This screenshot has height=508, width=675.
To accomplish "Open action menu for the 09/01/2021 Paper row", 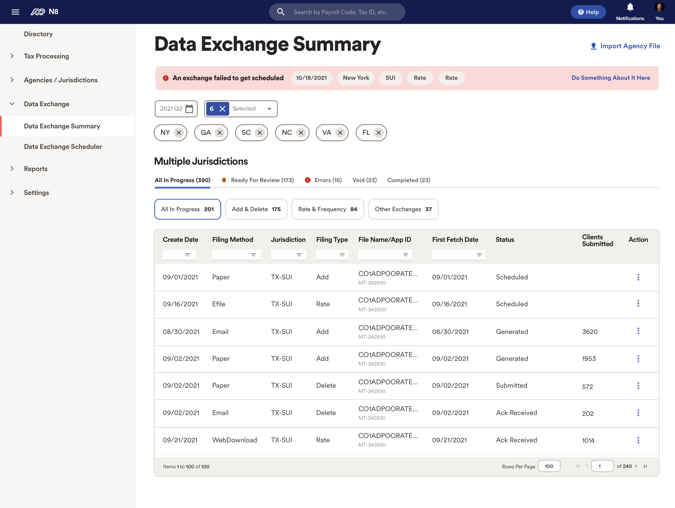I will pos(638,277).
